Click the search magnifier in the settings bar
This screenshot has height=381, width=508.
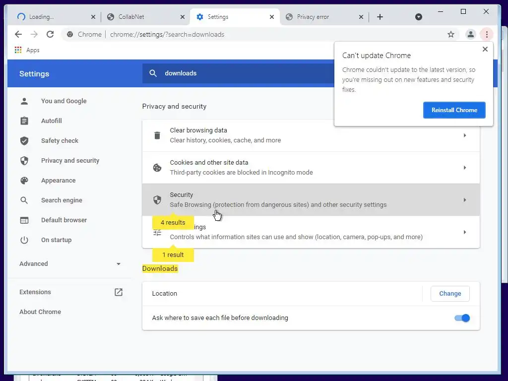click(x=153, y=73)
